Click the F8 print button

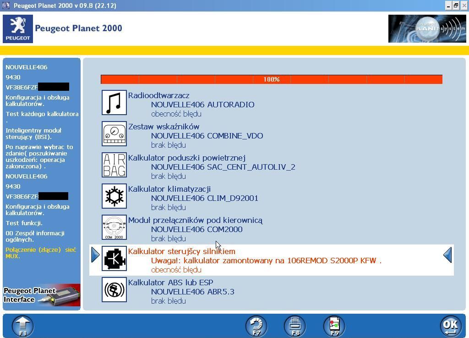(x=295, y=326)
